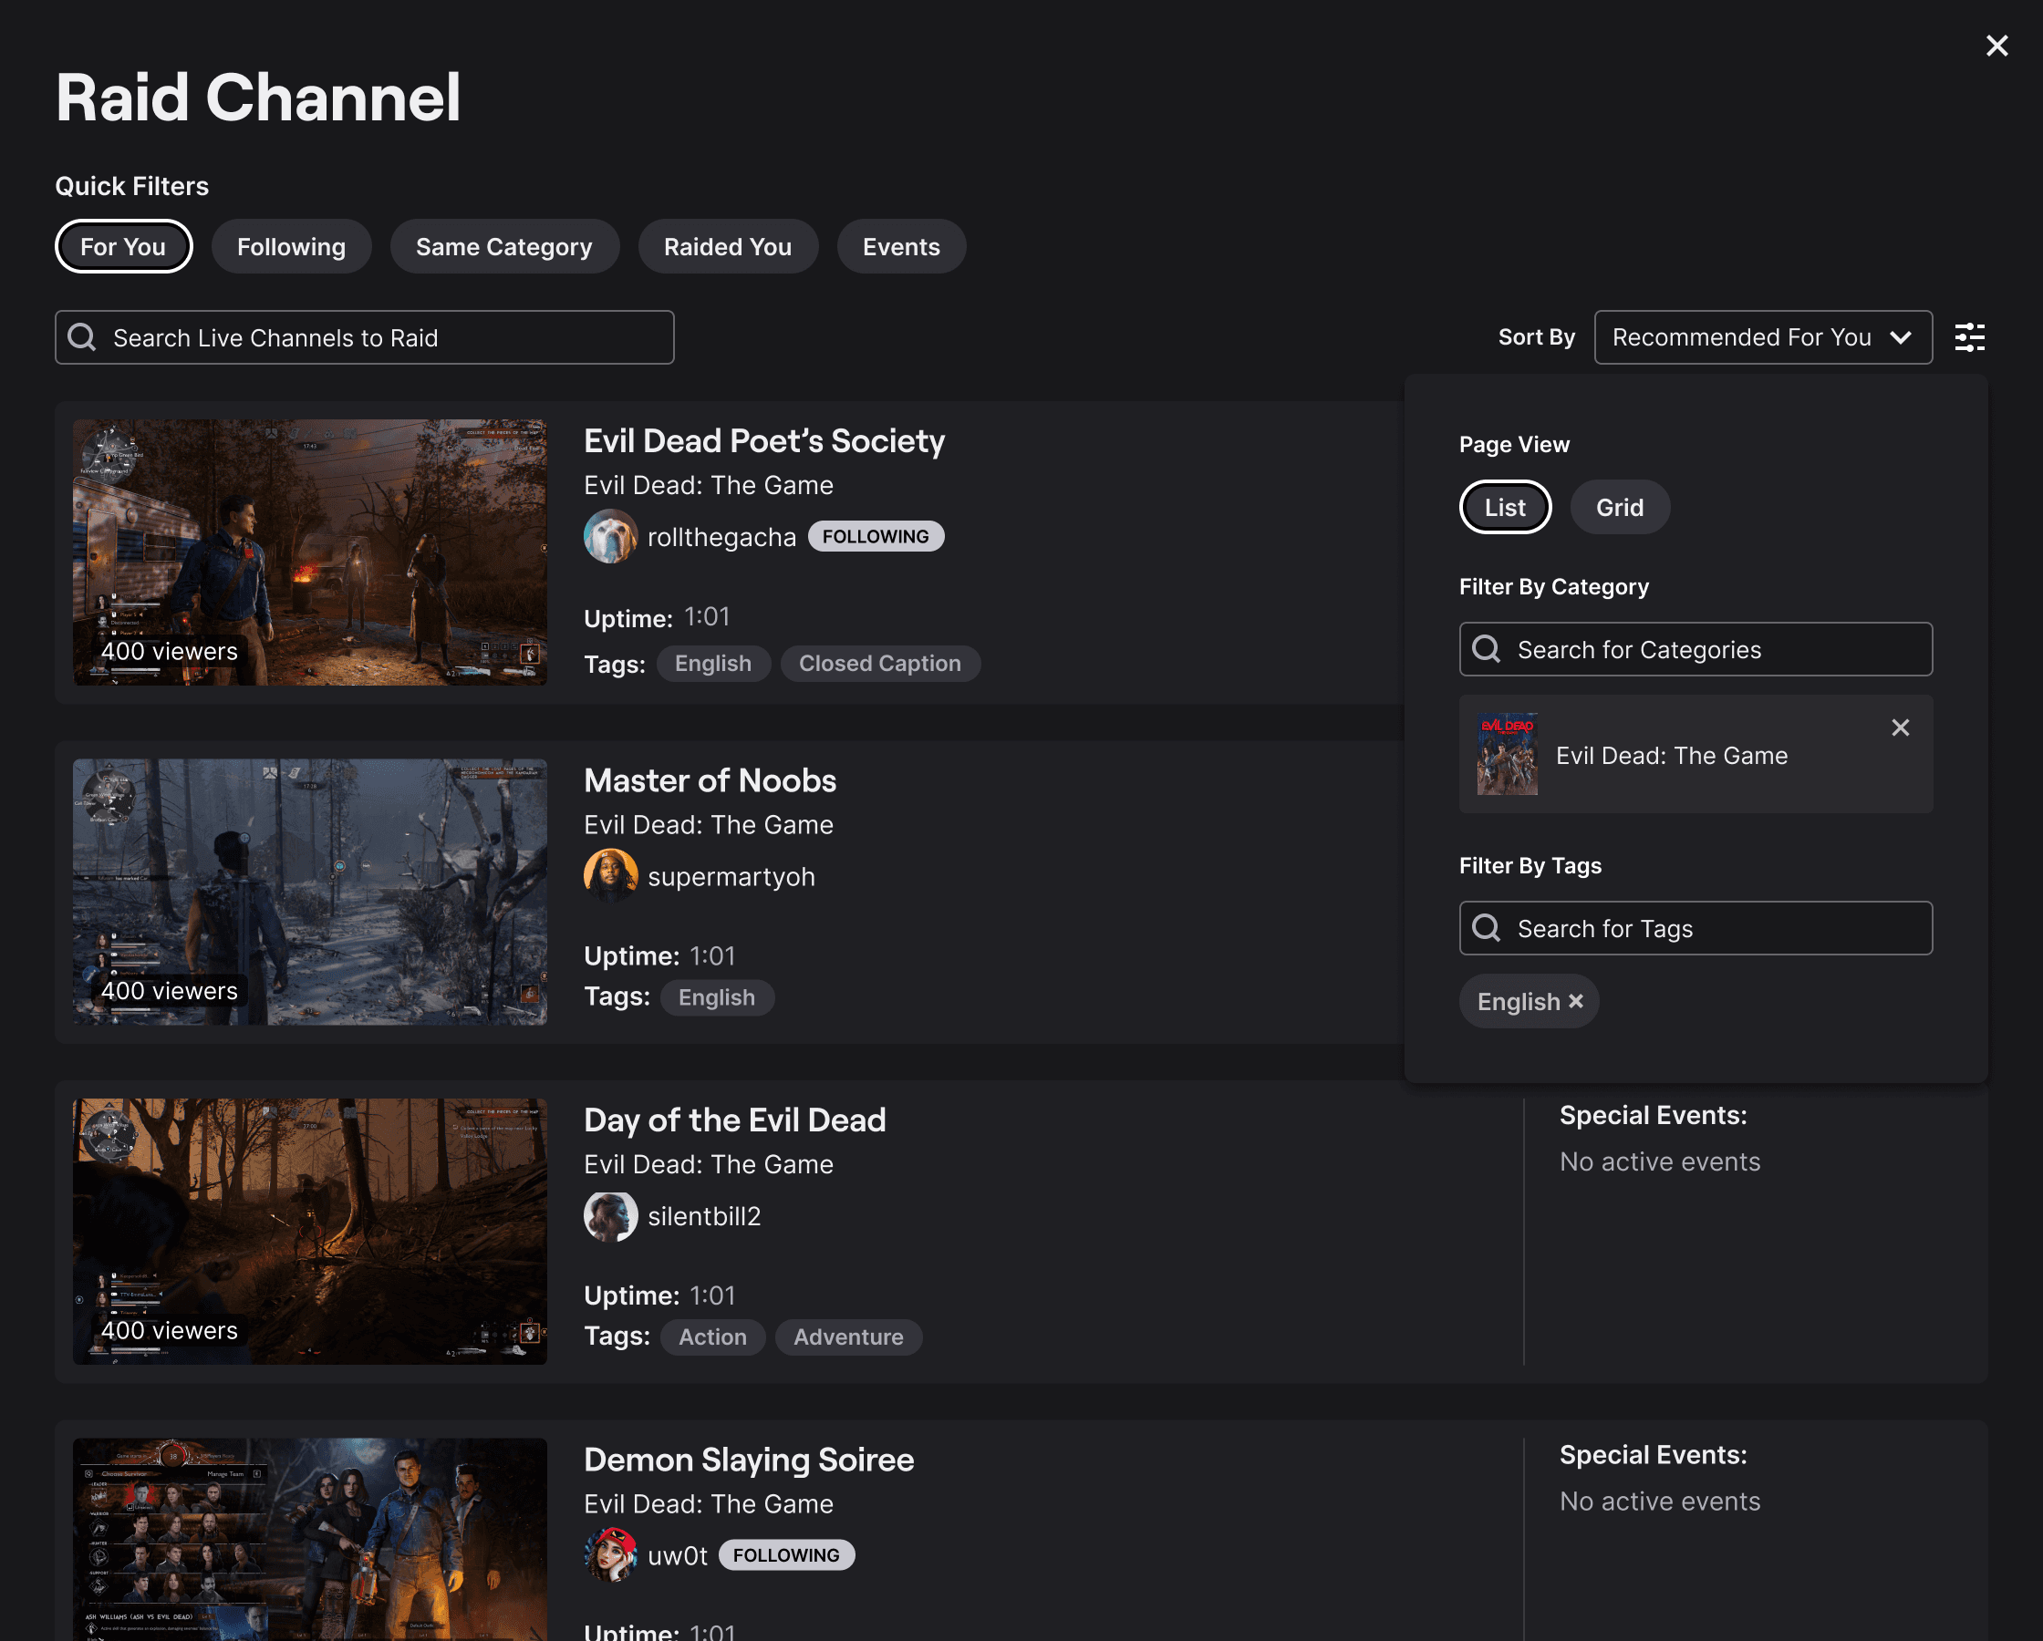2043x1641 pixels.
Task: Click the category under Demon Slaying Soiree
Action: click(x=708, y=1503)
